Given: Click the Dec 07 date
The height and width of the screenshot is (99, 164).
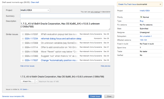Looking at the screenshot, I should pyautogui.click(x=106, y=47).
